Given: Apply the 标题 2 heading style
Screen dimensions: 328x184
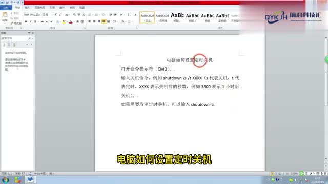Looking at the screenshot, I should pos(192,17).
